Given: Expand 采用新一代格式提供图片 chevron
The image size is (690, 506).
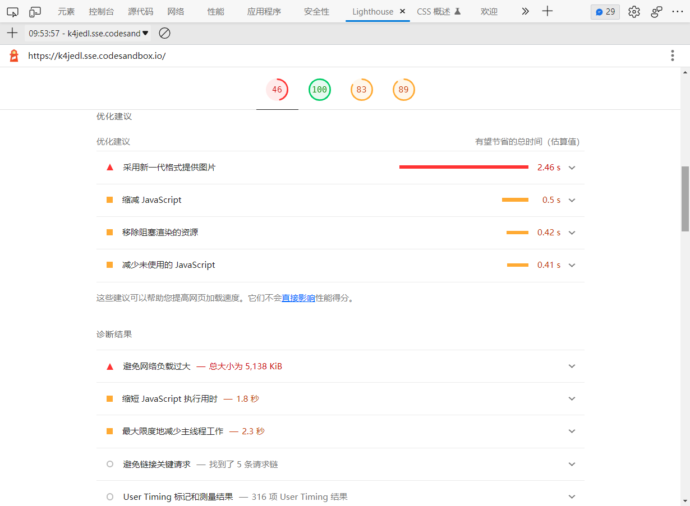Looking at the screenshot, I should (572, 168).
